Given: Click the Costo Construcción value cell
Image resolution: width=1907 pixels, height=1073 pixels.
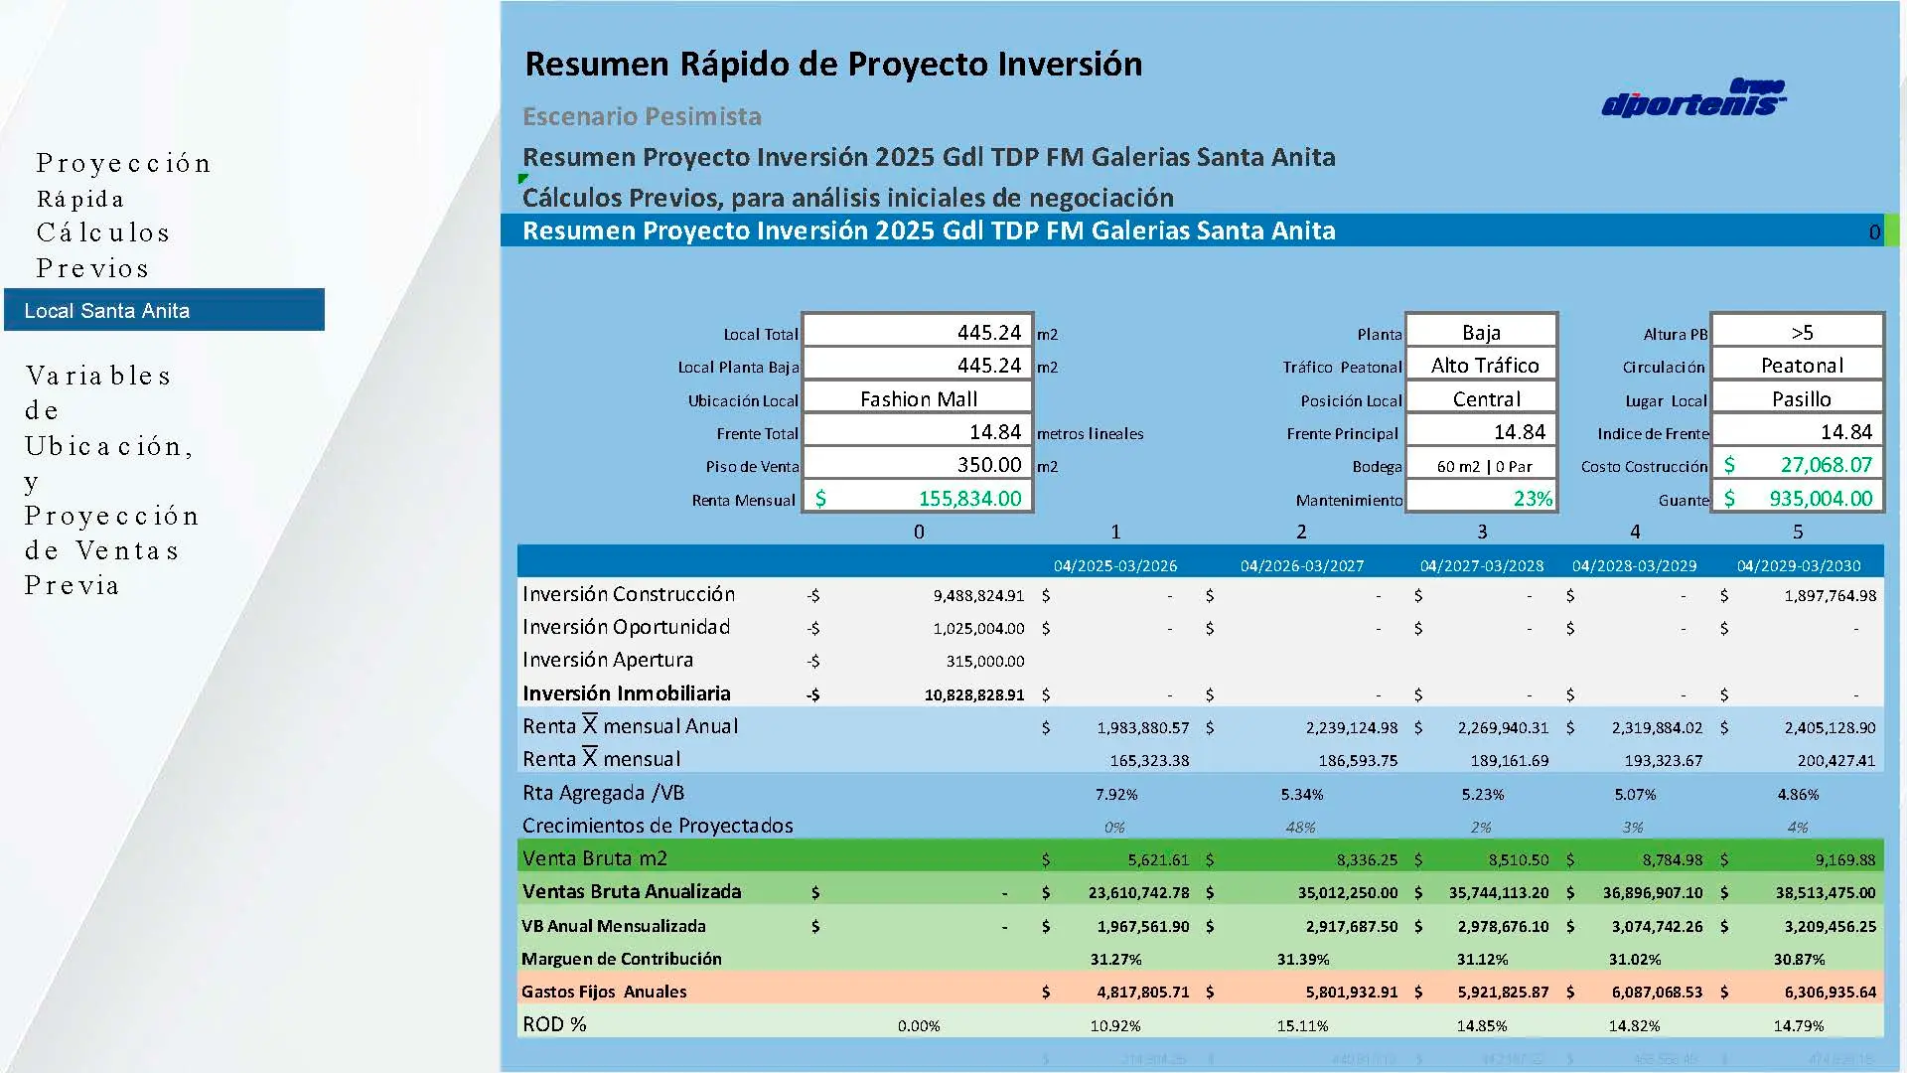Looking at the screenshot, I should (x=1798, y=464).
